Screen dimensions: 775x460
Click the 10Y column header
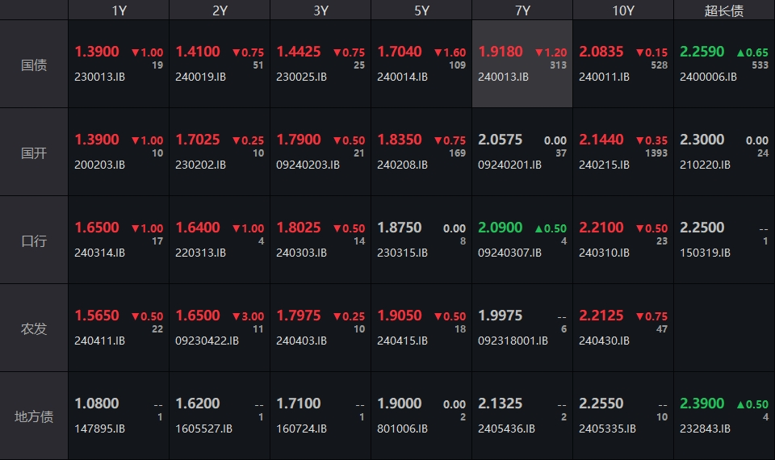(x=623, y=10)
